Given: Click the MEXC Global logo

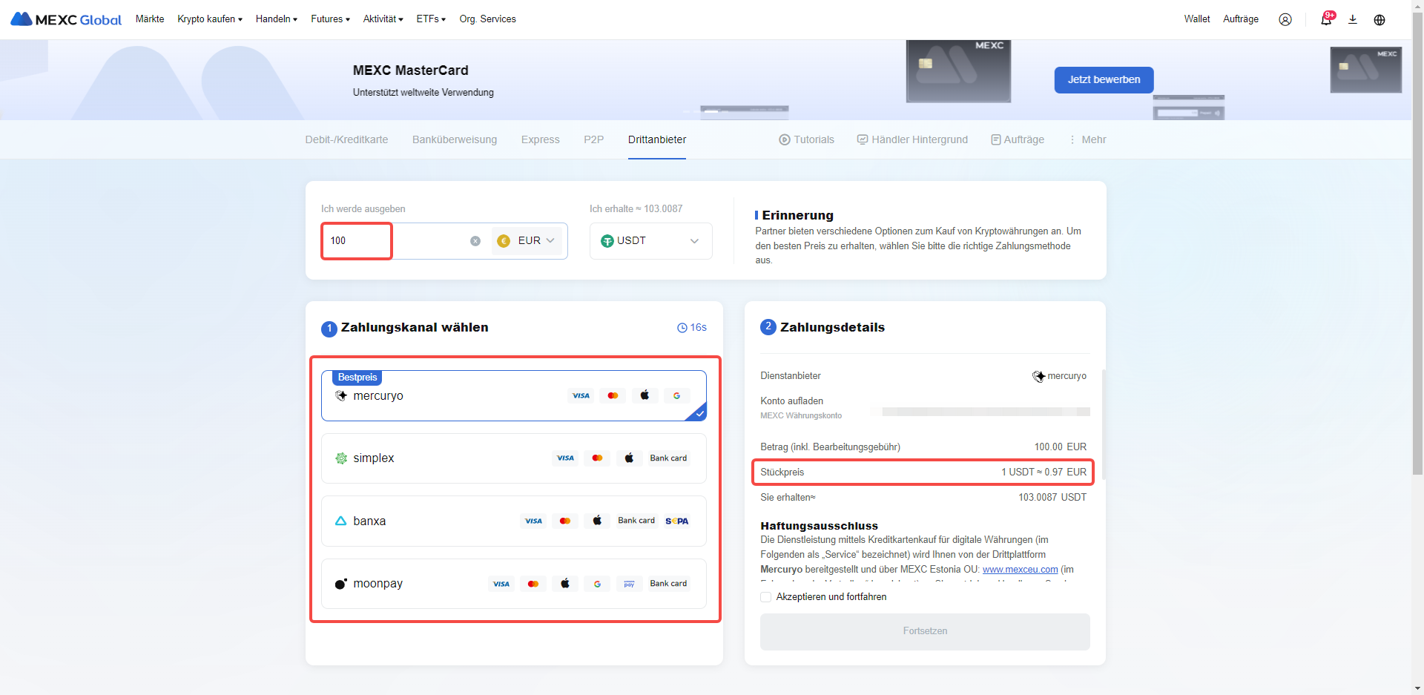Looking at the screenshot, I should click(66, 19).
